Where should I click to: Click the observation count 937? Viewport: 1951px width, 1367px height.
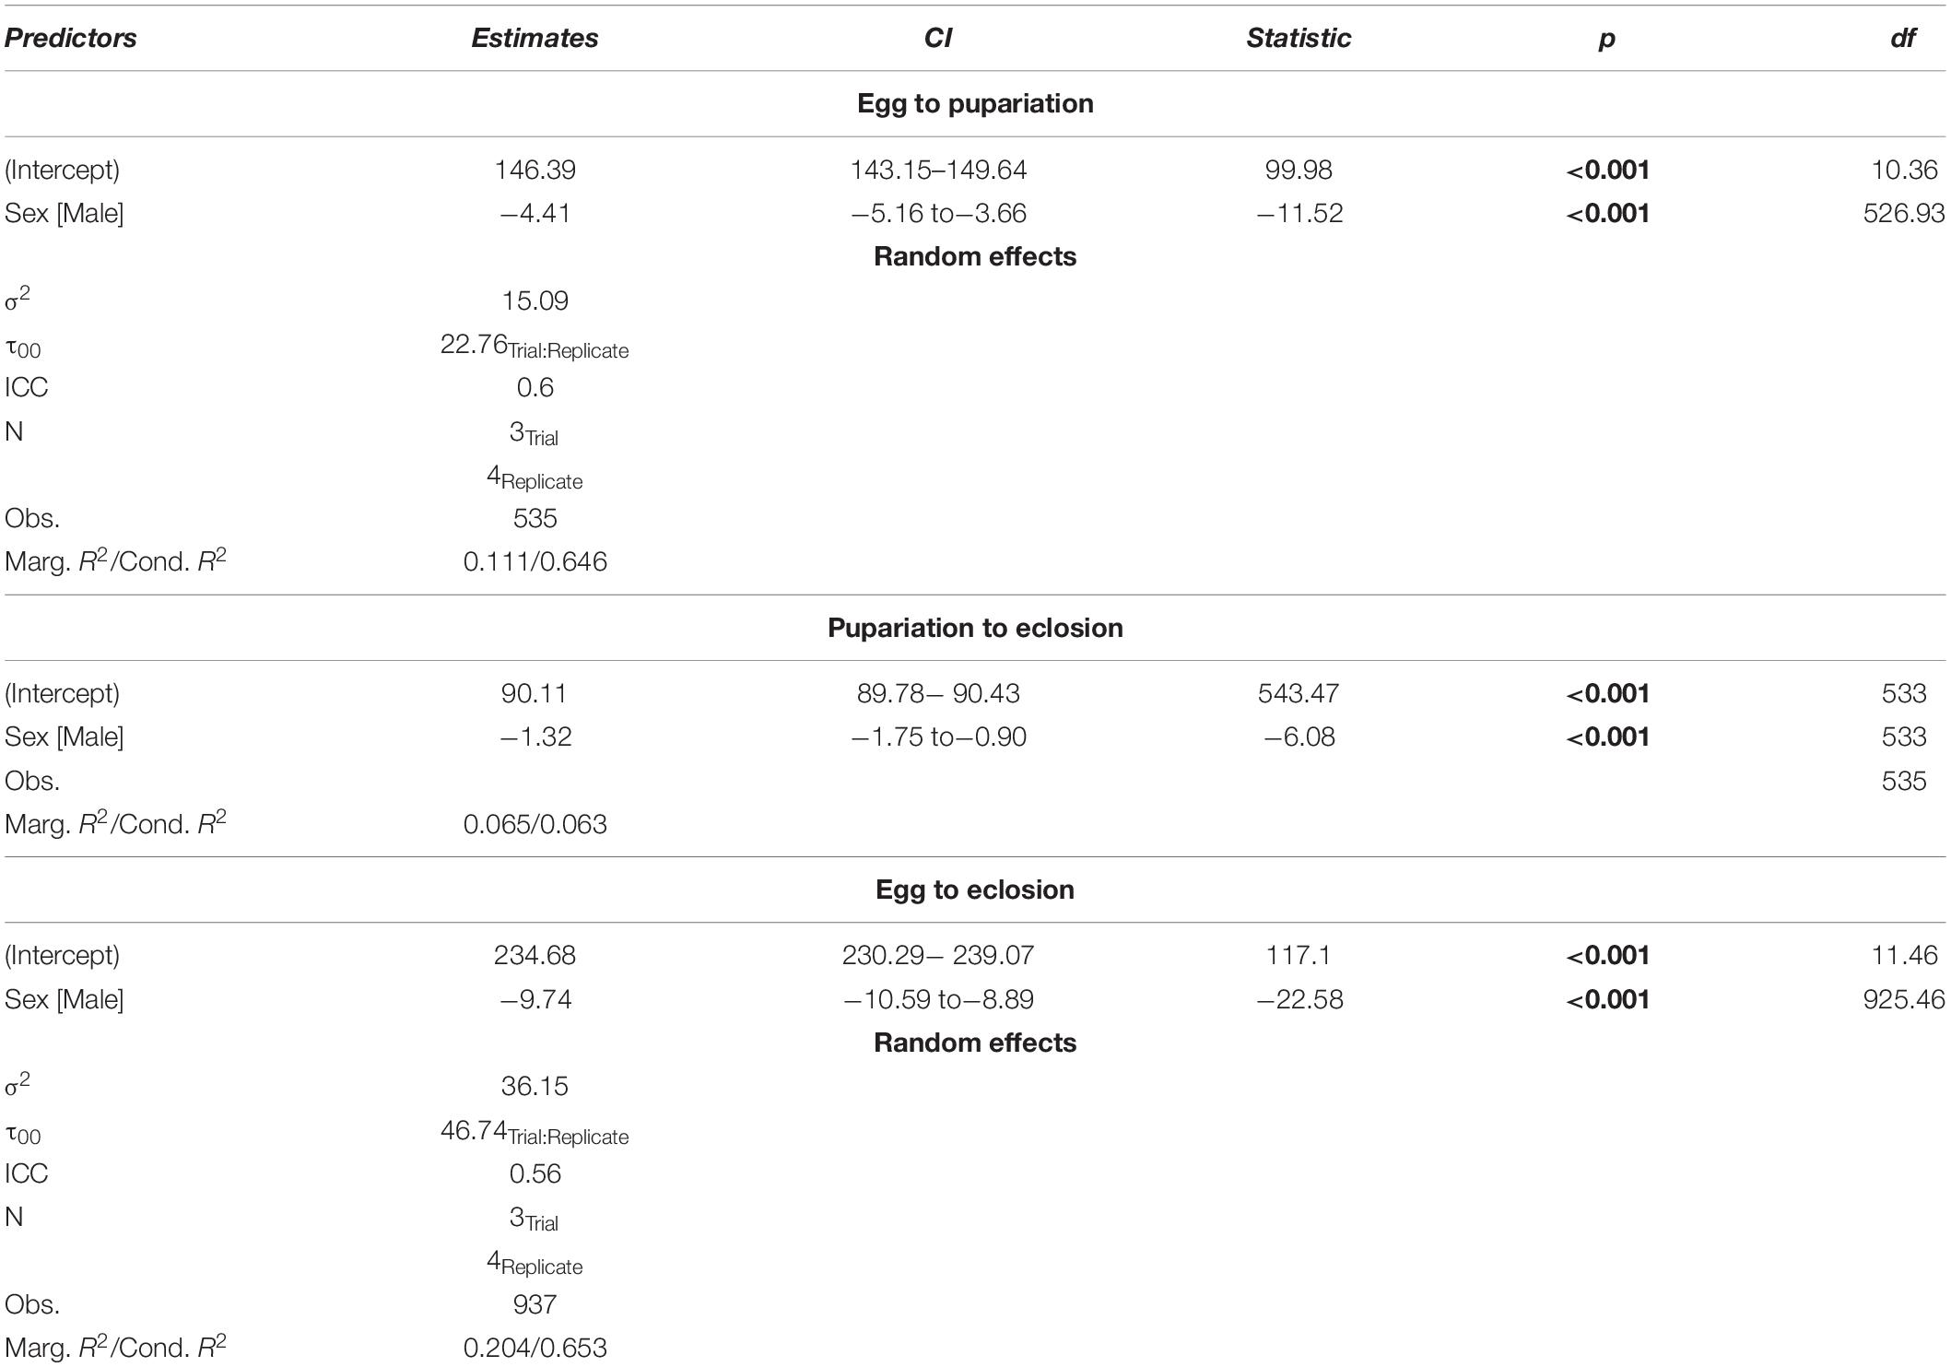(535, 1304)
